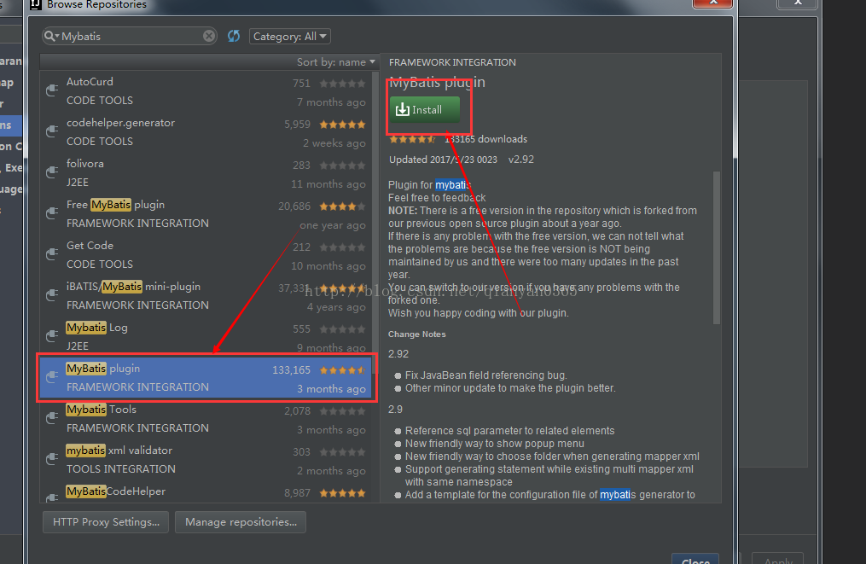Click the FRAMEWORK INTEGRATION header in details pane
The image size is (866, 564).
click(452, 62)
